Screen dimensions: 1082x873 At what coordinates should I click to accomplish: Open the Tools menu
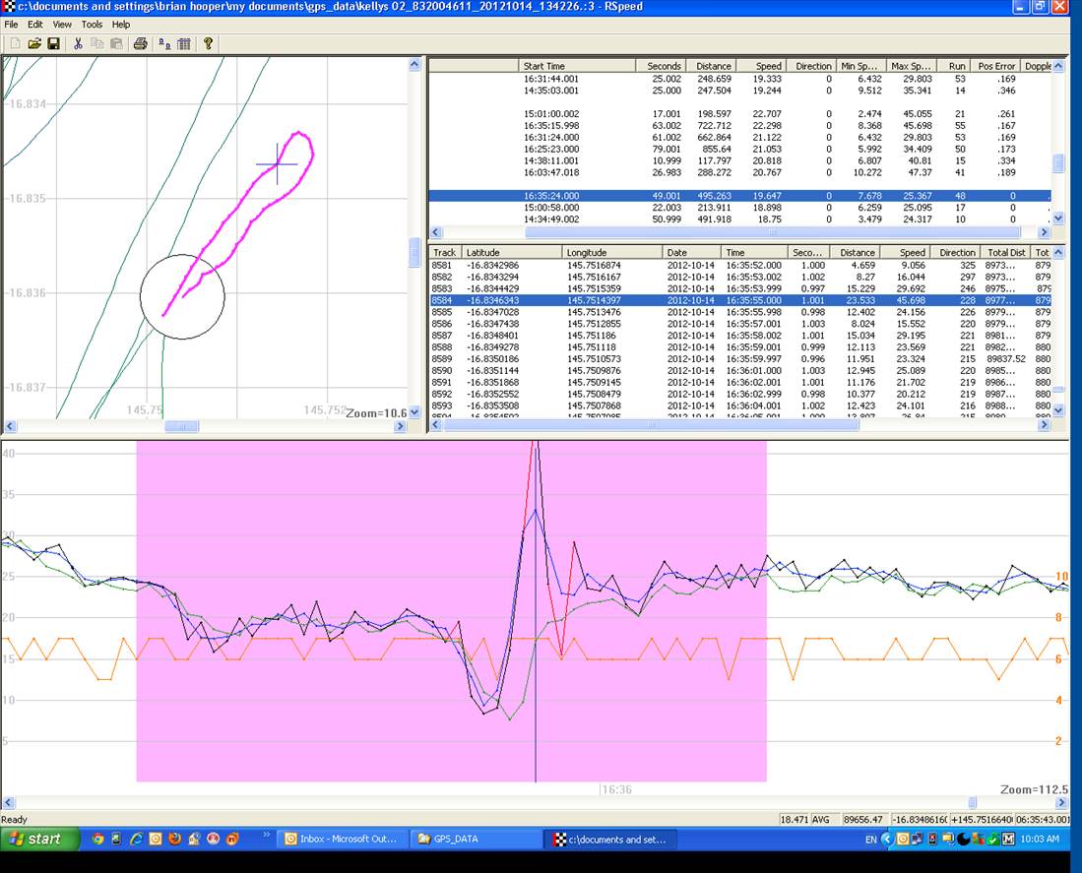click(x=92, y=25)
